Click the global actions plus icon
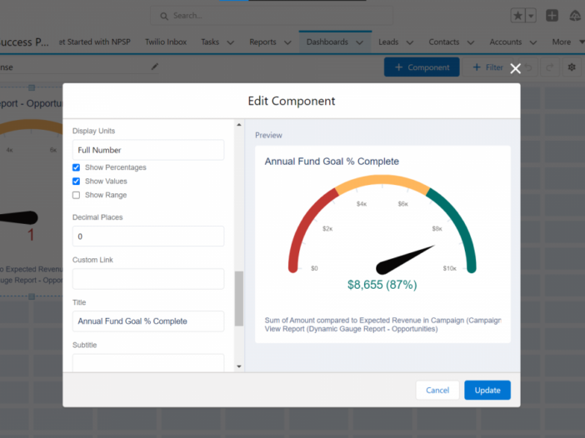Image resolution: width=585 pixels, height=438 pixels. [552, 16]
